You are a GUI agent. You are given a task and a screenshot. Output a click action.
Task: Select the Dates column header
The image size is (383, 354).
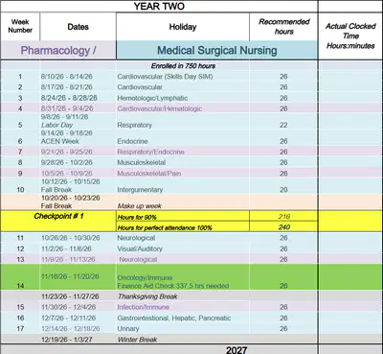pyautogui.click(x=78, y=27)
